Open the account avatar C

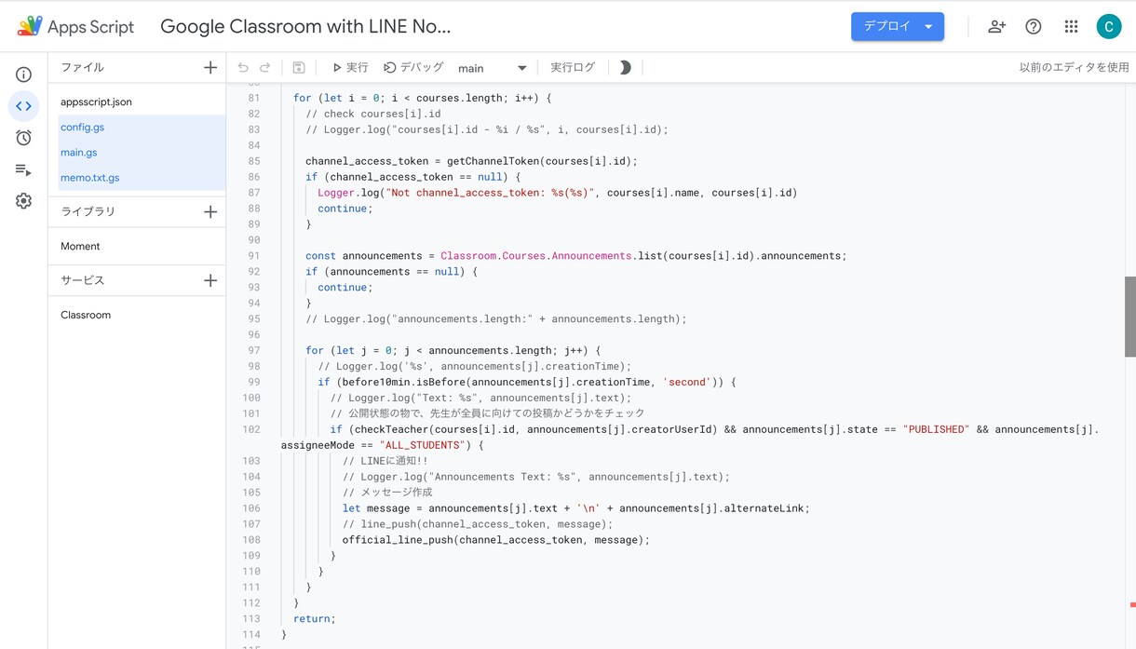click(1109, 26)
